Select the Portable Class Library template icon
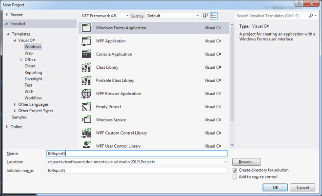This screenshot has height=196, width=322. (x=86, y=80)
